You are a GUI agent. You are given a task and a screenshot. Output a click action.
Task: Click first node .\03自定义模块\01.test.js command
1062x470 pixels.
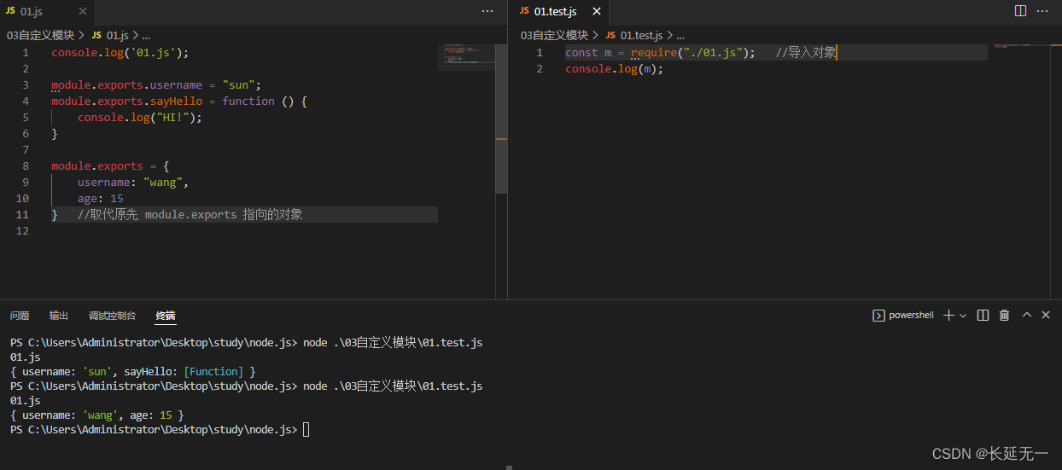393,343
